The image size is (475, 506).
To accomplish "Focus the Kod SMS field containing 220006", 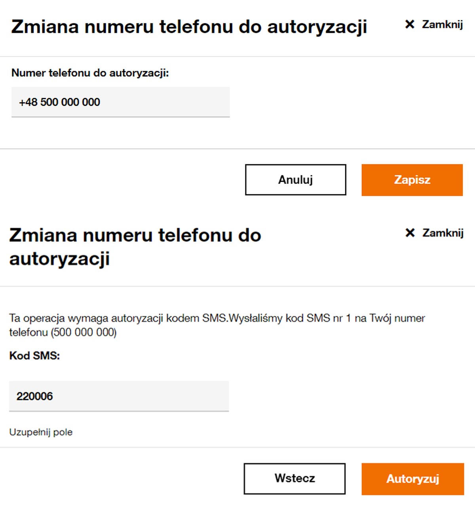I will click(119, 396).
